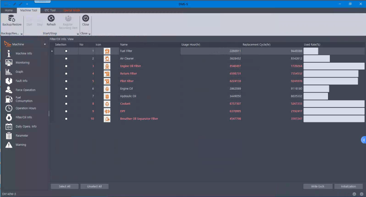The image size is (366, 197).
Task: Show the Warning triangle page
Action: tap(9, 145)
